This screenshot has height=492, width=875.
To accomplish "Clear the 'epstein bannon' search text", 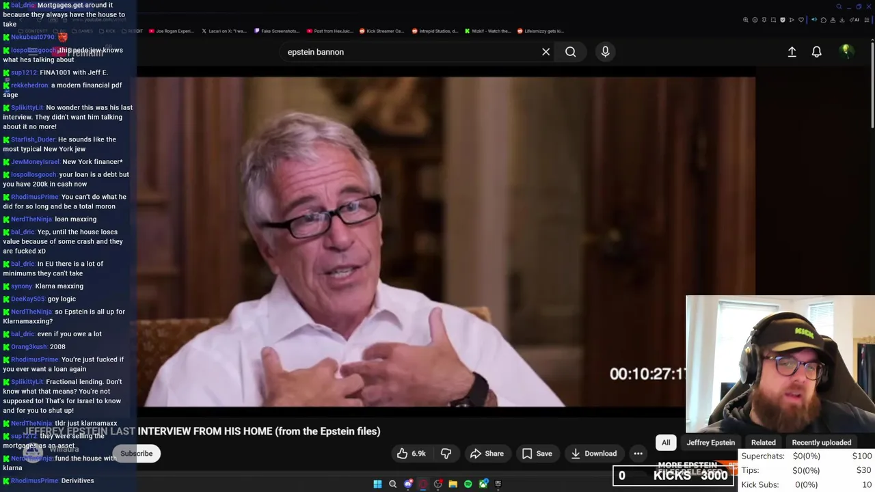I will (x=546, y=52).
